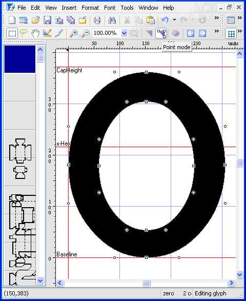Click the Open folder icon

point(35,20)
